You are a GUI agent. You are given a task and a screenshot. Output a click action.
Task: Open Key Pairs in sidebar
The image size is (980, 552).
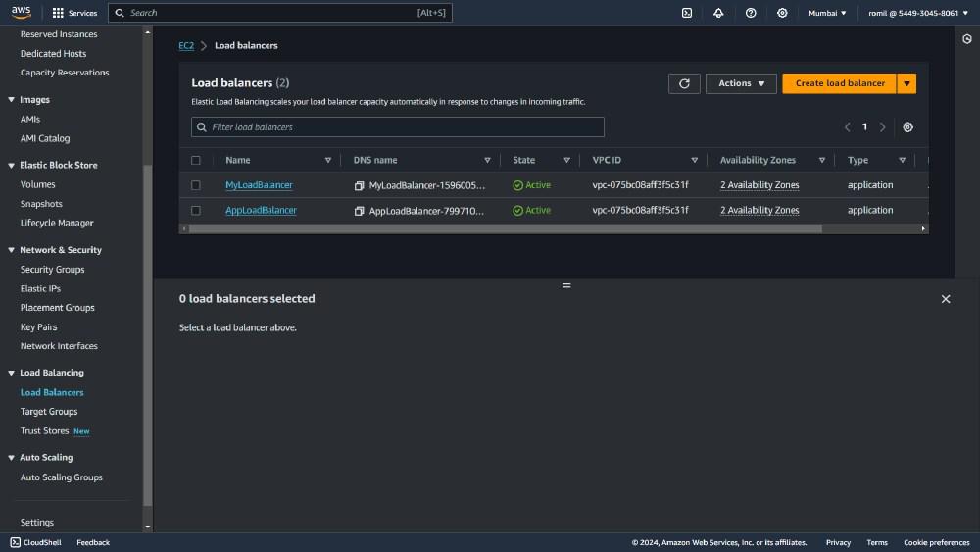click(x=38, y=326)
